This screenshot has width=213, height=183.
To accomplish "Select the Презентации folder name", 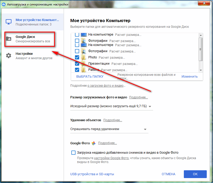I will 99,64.
